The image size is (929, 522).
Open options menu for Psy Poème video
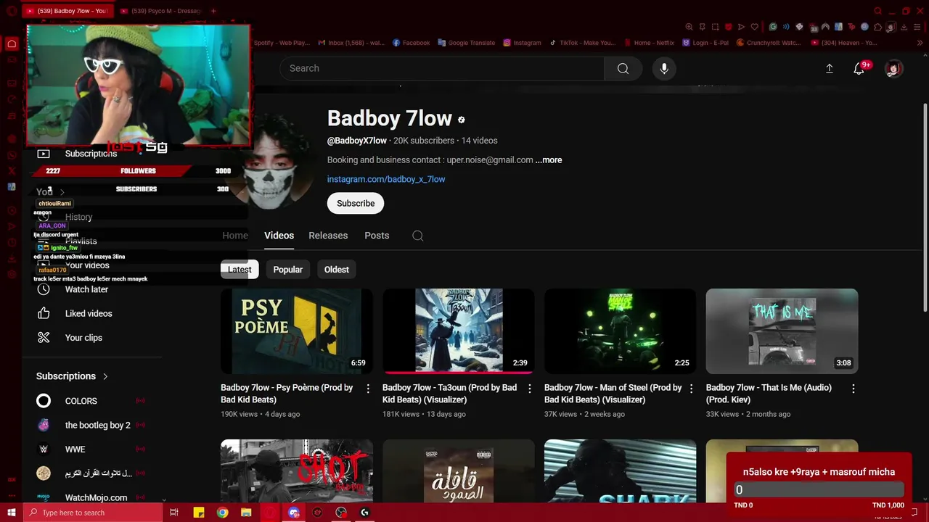pos(368,389)
